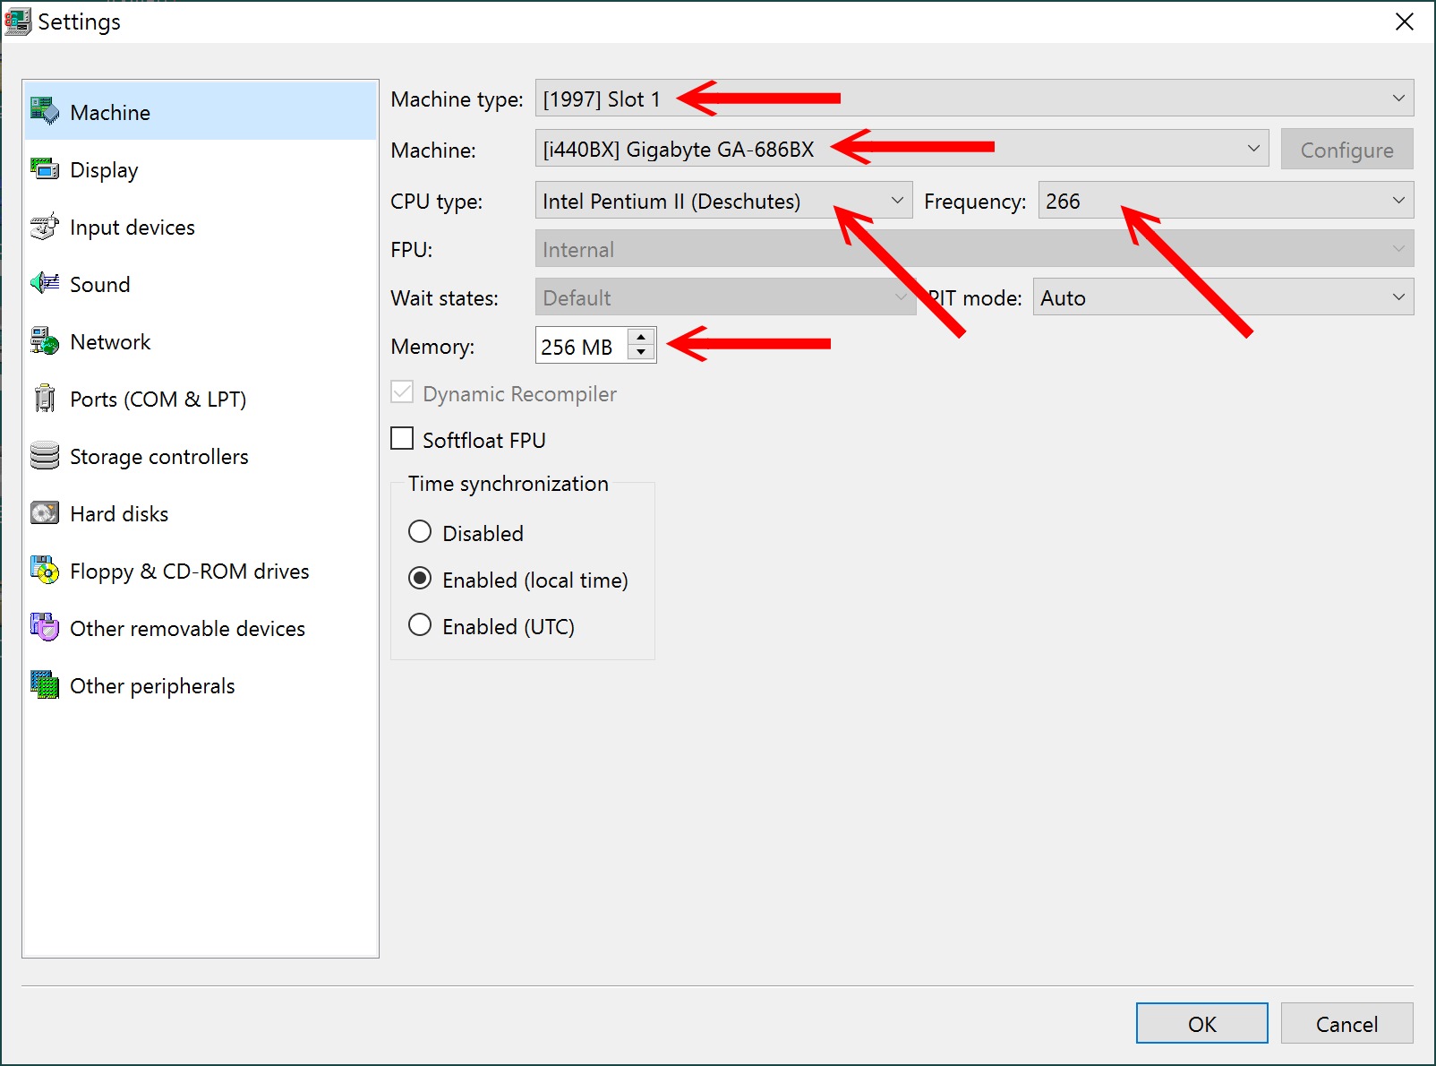
Task: Click the Other peripherals card icon
Action: coord(45,684)
